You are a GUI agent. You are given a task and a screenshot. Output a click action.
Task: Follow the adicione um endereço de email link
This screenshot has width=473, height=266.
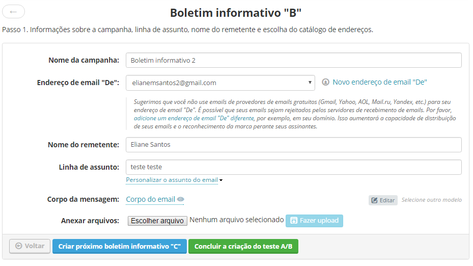[x=194, y=118]
